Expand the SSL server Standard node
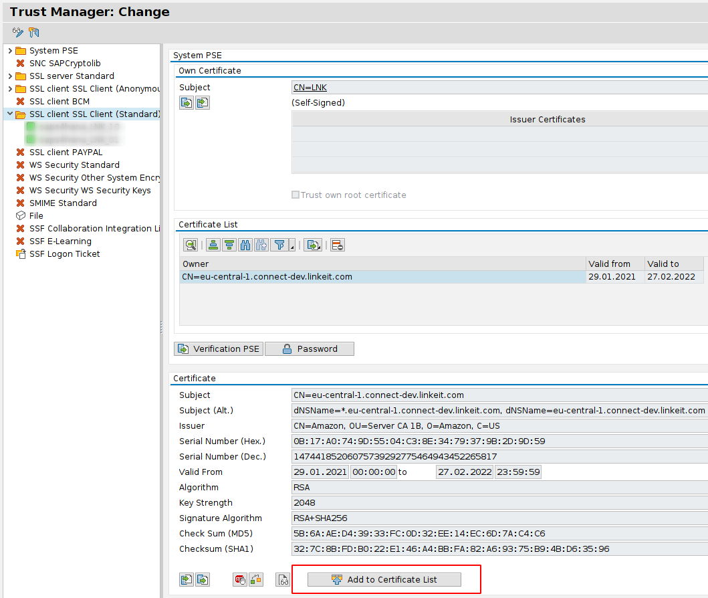This screenshot has height=598, width=708. click(9, 76)
